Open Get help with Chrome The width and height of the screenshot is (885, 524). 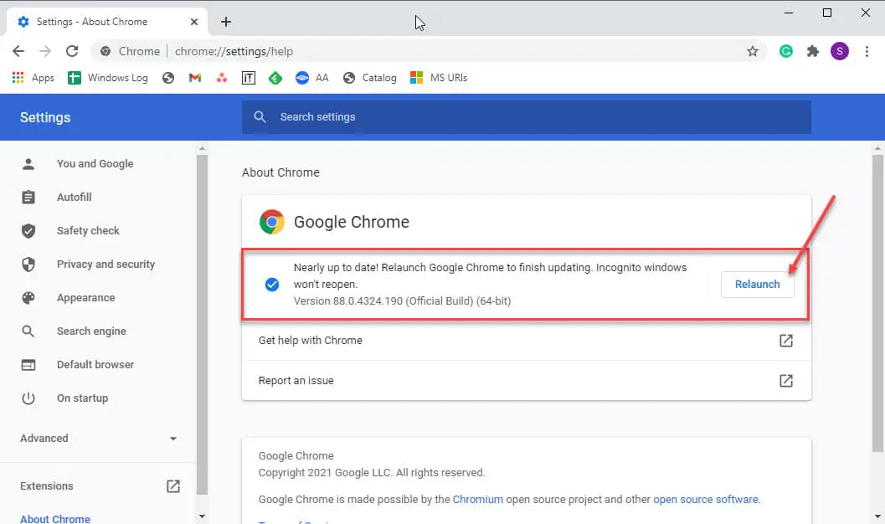(527, 341)
